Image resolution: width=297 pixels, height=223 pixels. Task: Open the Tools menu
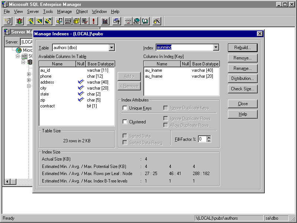tap(48, 12)
